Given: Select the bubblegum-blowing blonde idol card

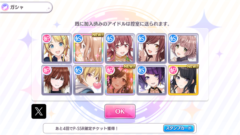Looking at the screenshot, I should click(88, 80).
